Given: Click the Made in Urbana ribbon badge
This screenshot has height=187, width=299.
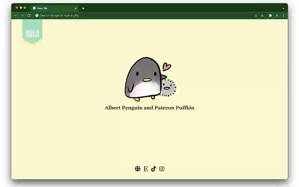Looking at the screenshot, I should coord(32,31).
